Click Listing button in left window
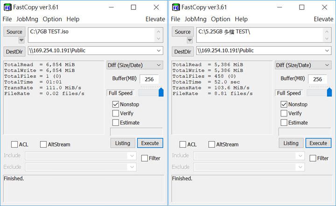 click(x=123, y=143)
